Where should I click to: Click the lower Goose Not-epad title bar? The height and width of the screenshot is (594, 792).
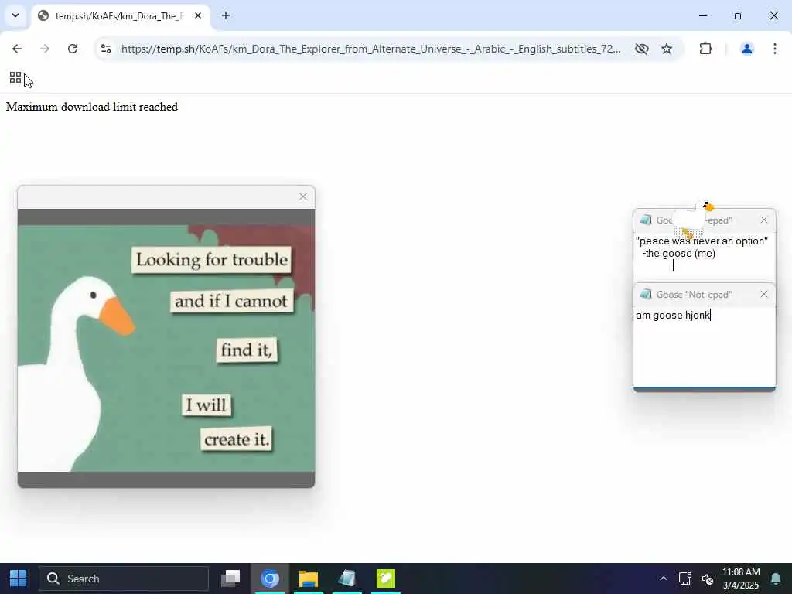(x=704, y=295)
